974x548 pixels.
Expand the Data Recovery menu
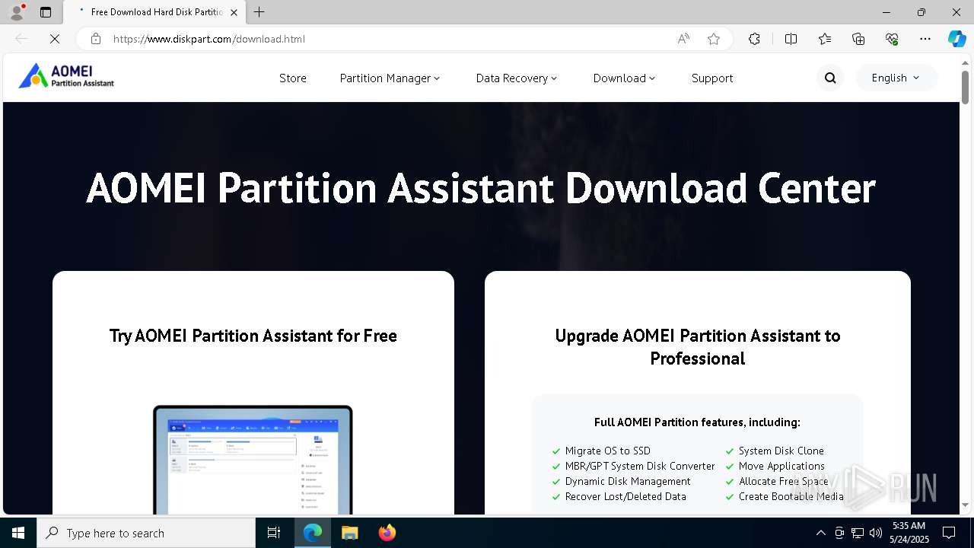517,78
